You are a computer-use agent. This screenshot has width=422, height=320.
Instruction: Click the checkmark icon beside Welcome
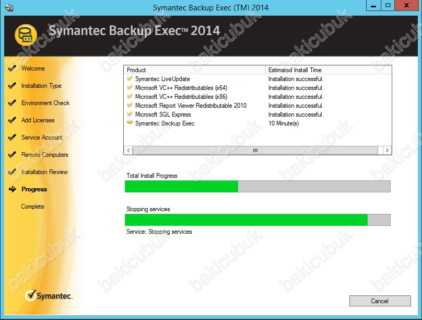pos(12,68)
